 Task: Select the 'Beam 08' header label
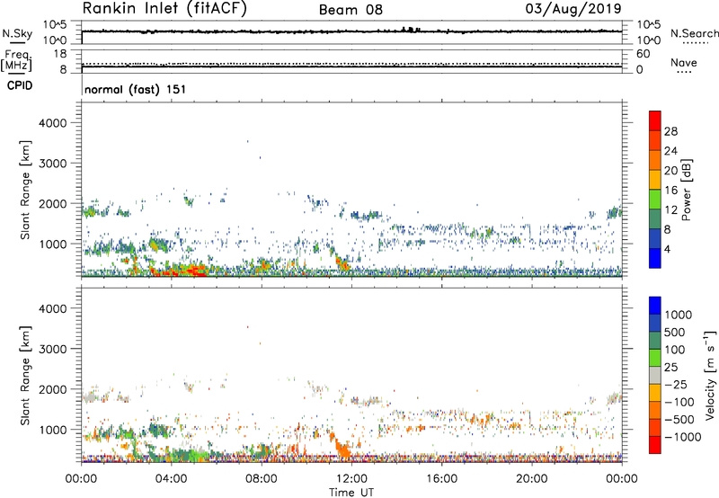click(x=351, y=10)
